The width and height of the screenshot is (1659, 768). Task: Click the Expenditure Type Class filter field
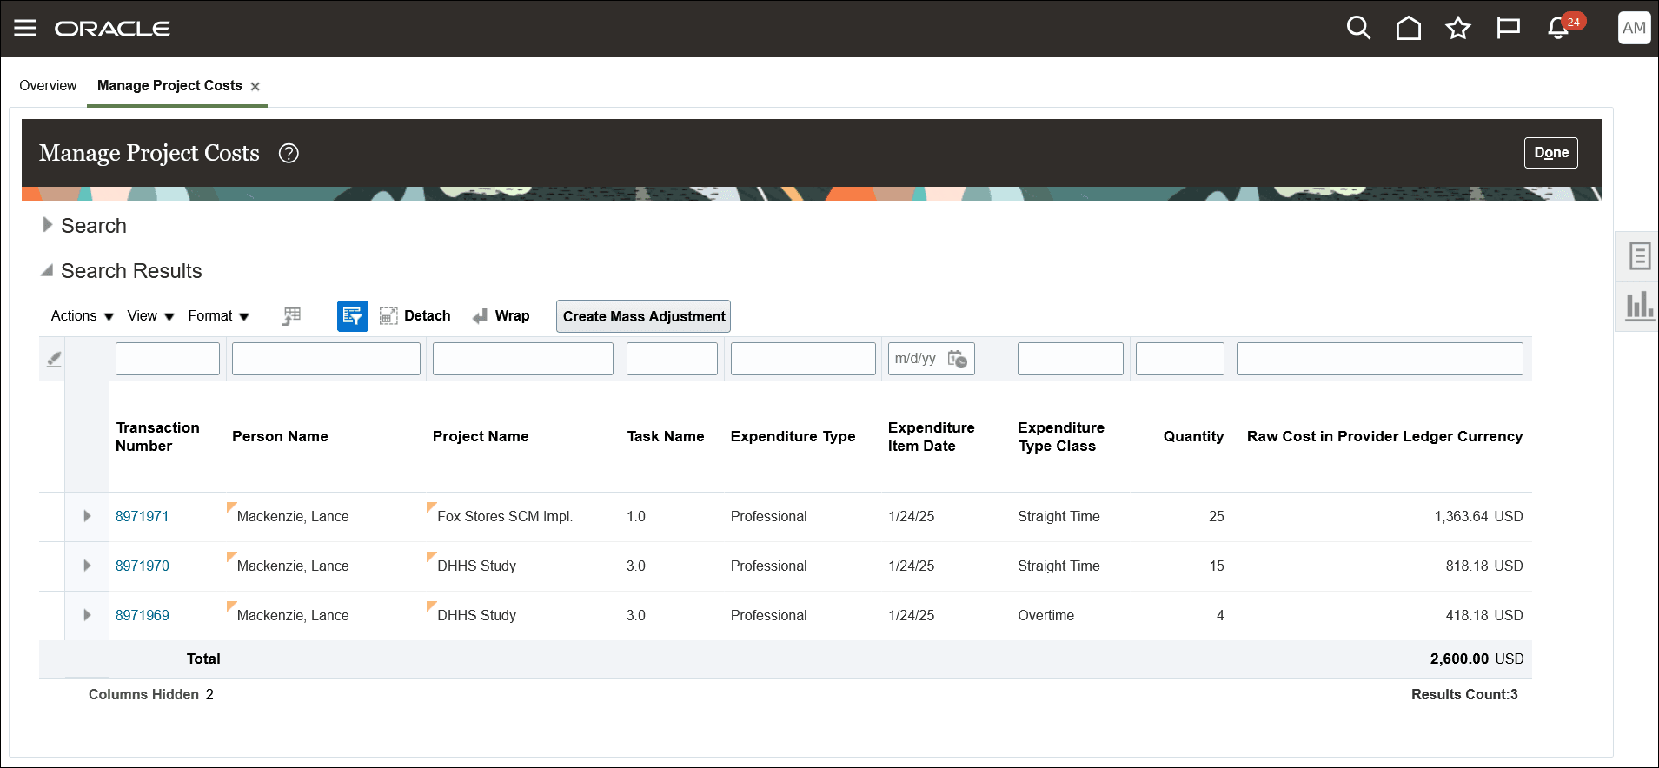click(1071, 359)
